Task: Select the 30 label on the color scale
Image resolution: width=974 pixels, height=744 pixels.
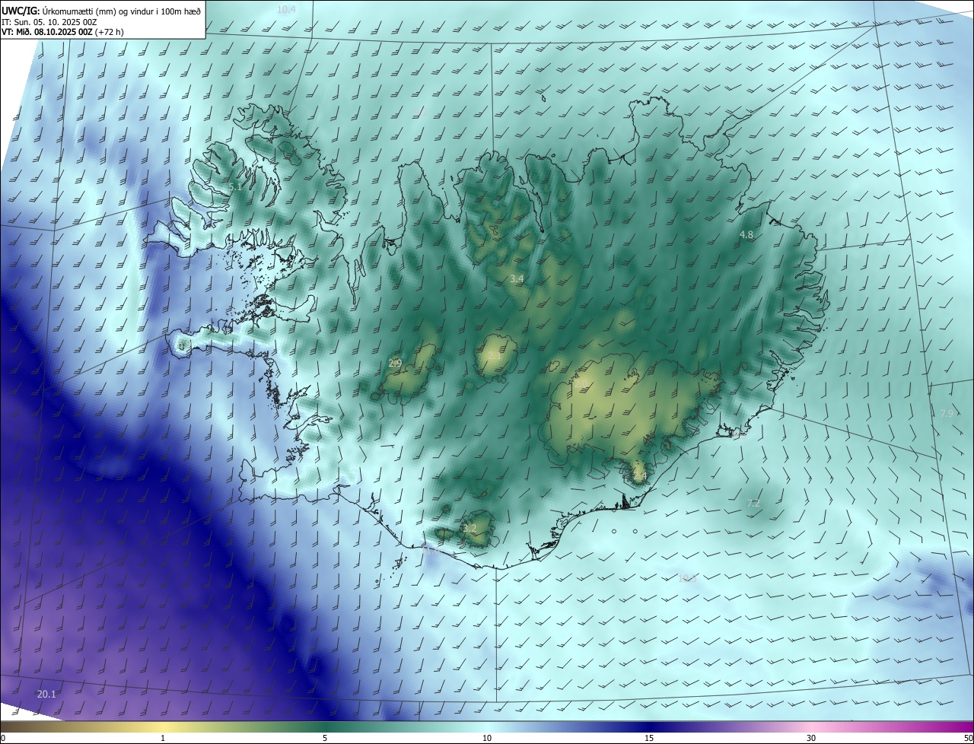Action: pyautogui.click(x=811, y=738)
